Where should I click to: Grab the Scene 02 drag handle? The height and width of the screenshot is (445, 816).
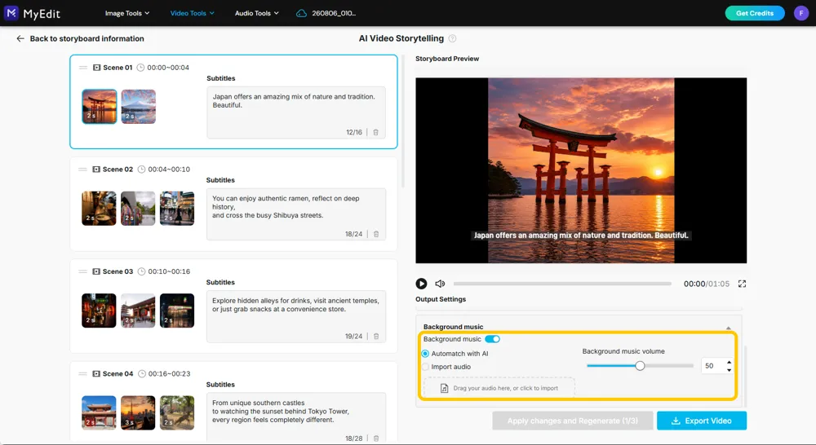pos(82,170)
